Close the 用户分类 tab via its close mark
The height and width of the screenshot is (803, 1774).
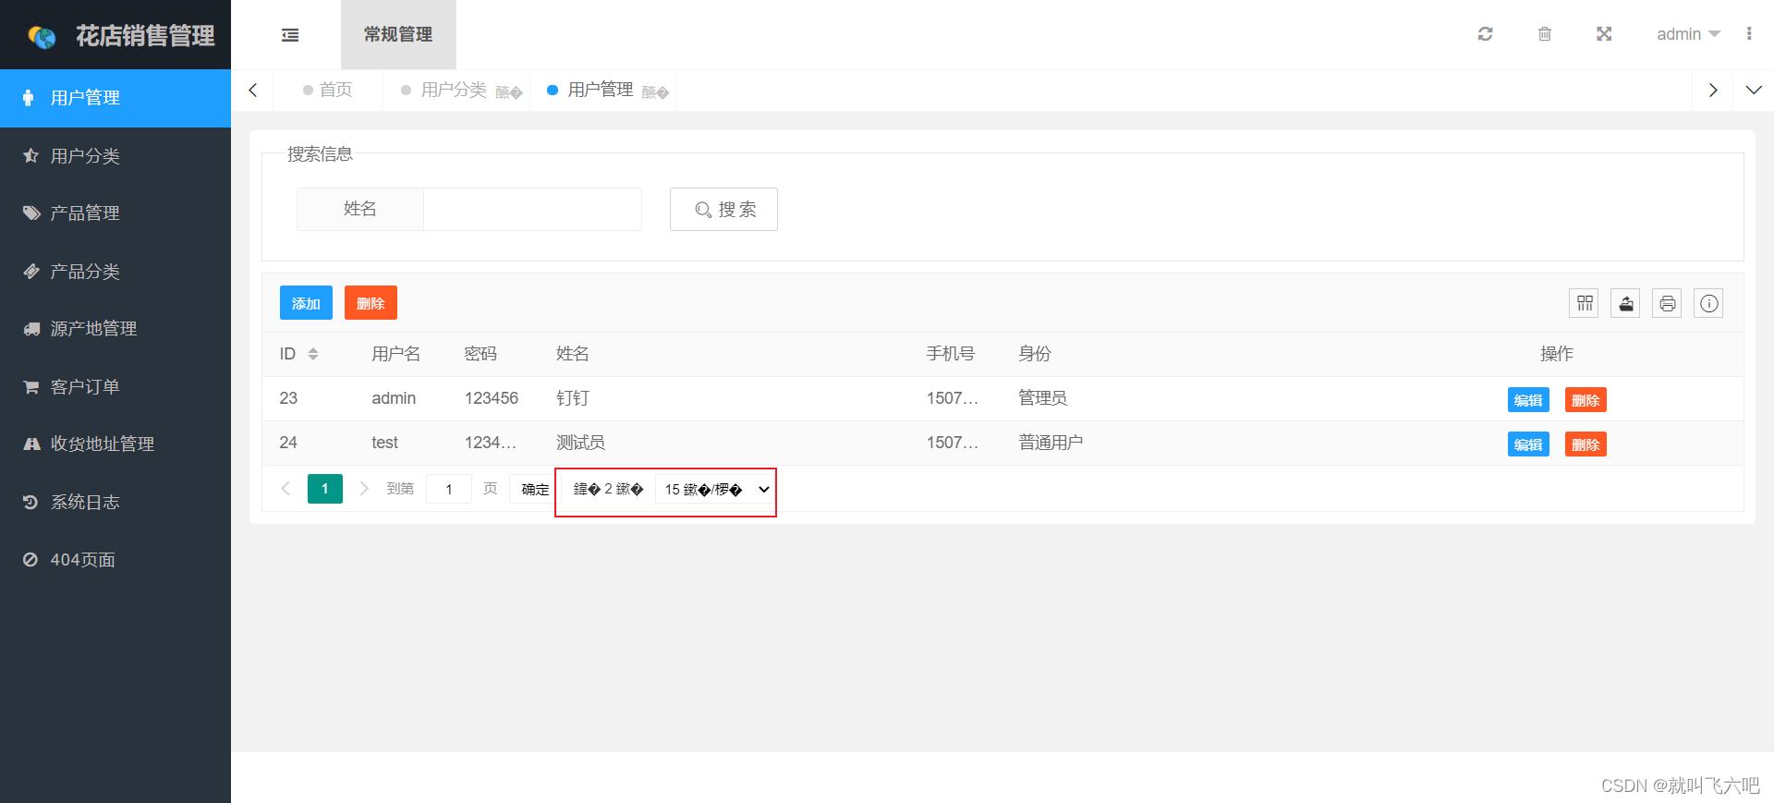pyautogui.click(x=509, y=92)
